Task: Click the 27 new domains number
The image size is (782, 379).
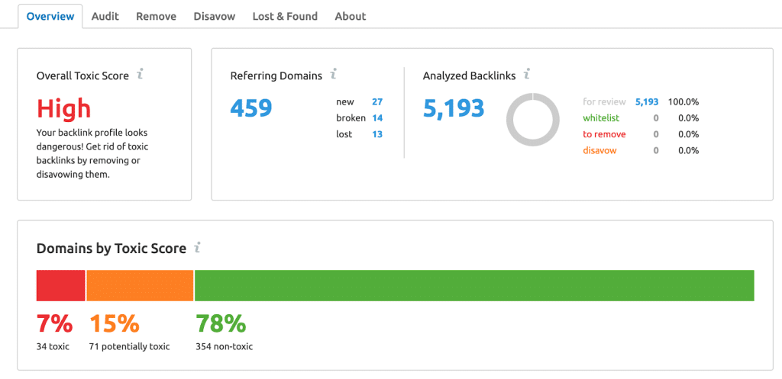Action: coord(377,102)
